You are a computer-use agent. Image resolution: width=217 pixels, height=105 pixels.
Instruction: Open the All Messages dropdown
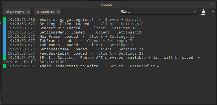17,12
